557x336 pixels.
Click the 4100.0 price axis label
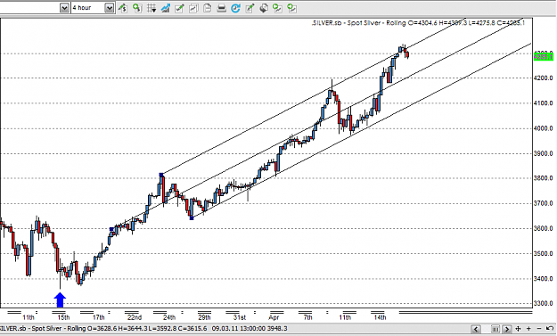[543, 103]
